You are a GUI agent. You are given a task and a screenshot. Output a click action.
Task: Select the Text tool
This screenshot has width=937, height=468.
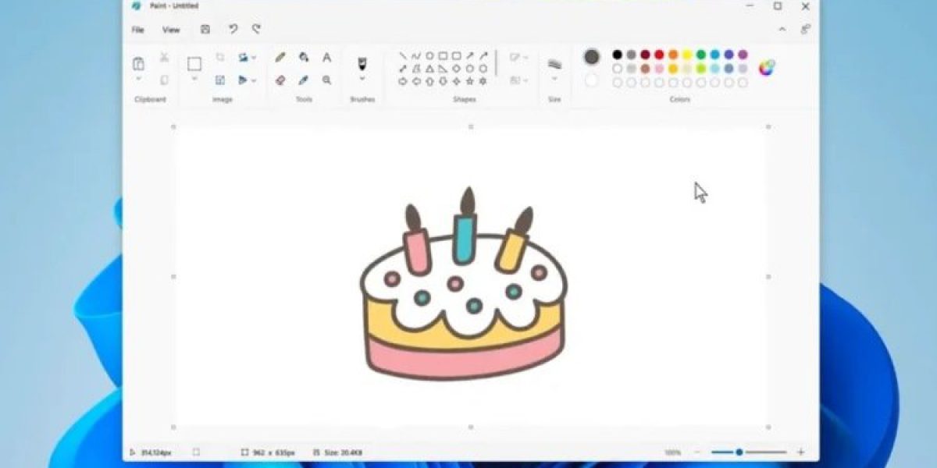tap(326, 58)
